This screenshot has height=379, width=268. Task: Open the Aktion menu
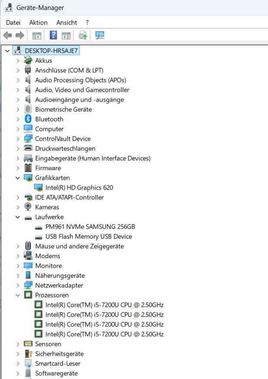coord(38,22)
